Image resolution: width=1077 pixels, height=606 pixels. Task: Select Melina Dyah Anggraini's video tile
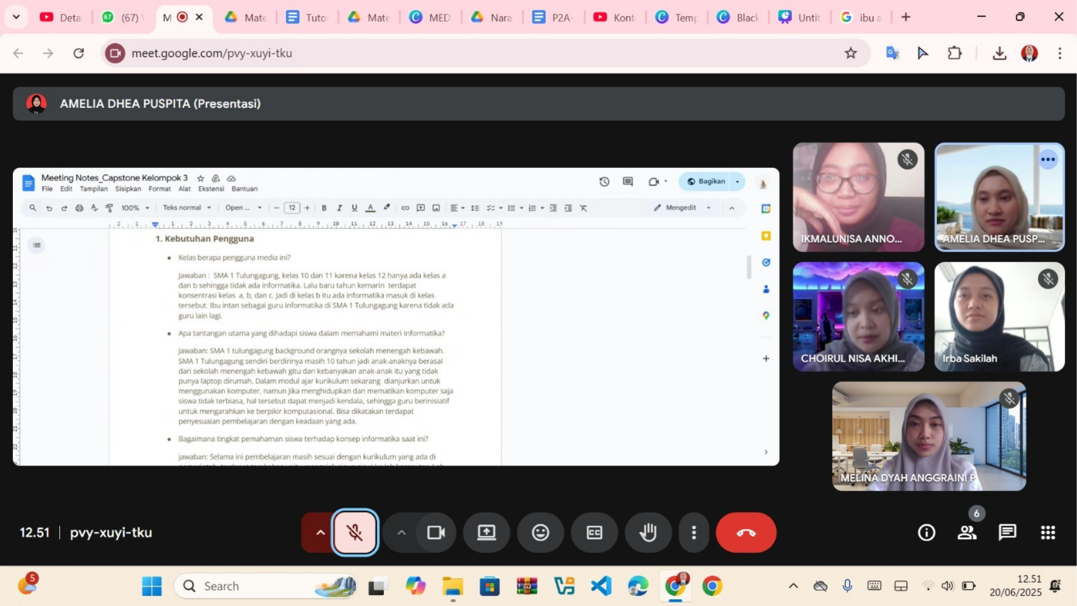point(929,436)
